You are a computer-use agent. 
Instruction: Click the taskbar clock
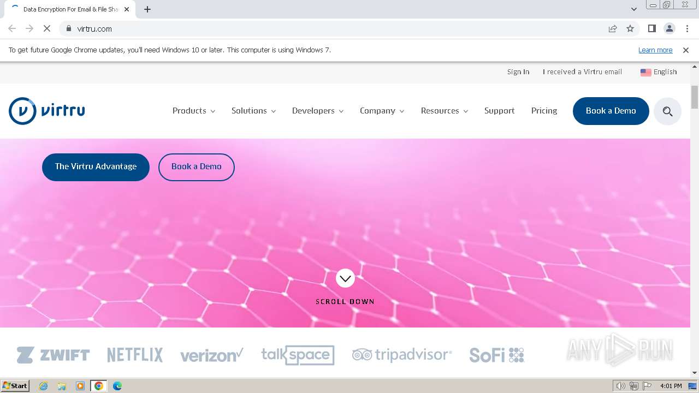coord(671,386)
